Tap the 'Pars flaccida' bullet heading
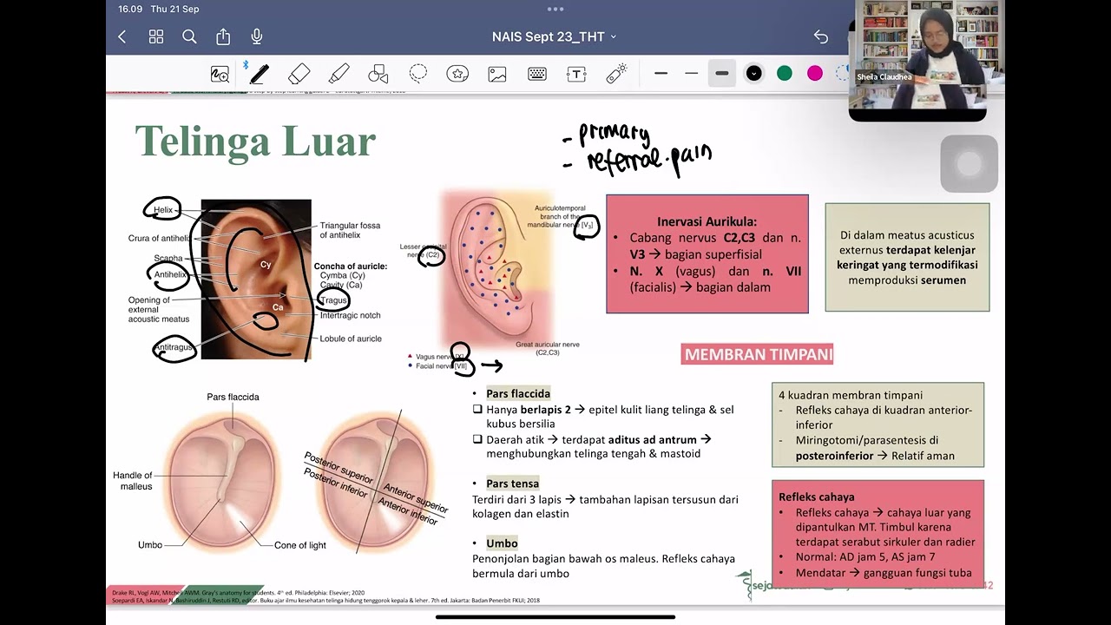The image size is (1111, 625). click(518, 393)
